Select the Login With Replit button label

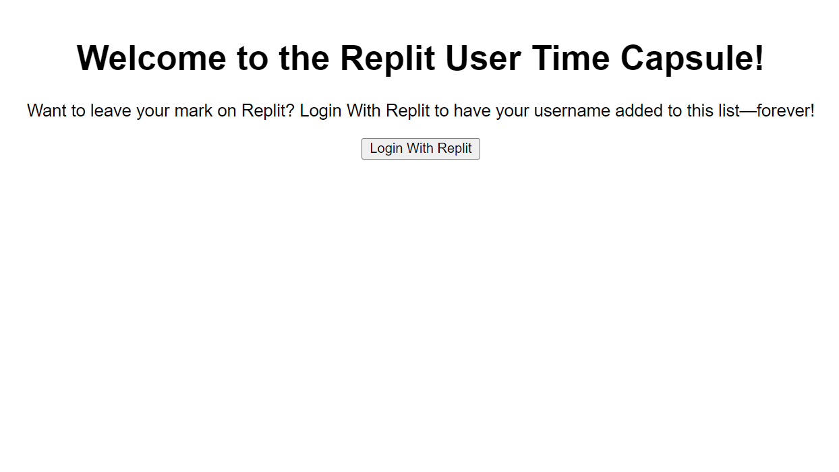(420, 148)
